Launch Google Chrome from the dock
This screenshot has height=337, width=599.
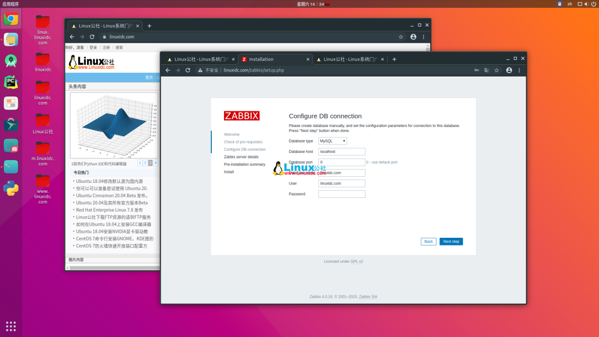(11, 18)
